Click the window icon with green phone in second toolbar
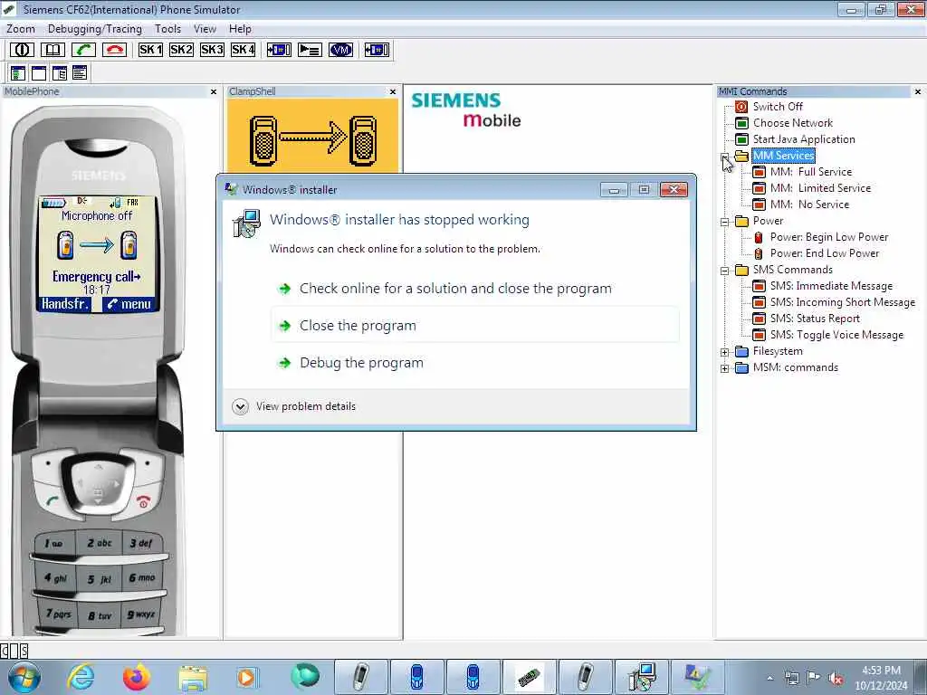The image size is (927, 695). pyautogui.click(x=18, y=72)
